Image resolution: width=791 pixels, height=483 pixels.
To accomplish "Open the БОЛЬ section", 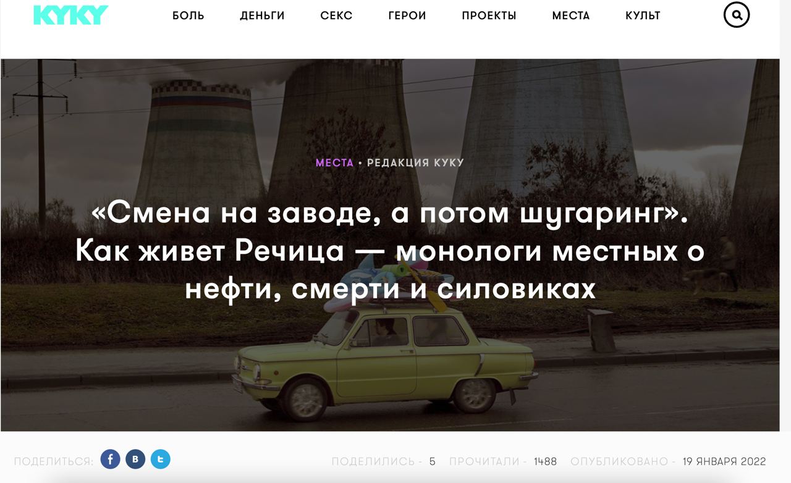I will 188,15.
